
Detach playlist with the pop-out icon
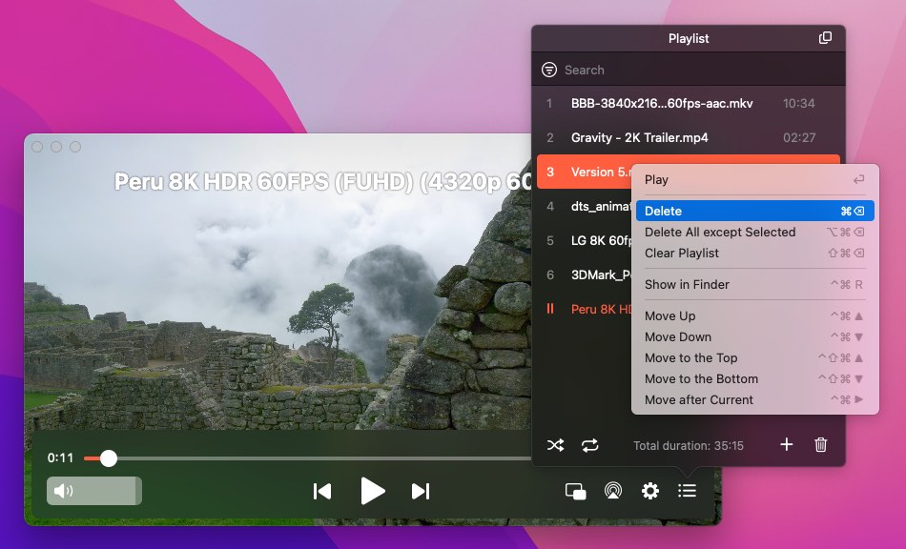click(x=824, y=38)
